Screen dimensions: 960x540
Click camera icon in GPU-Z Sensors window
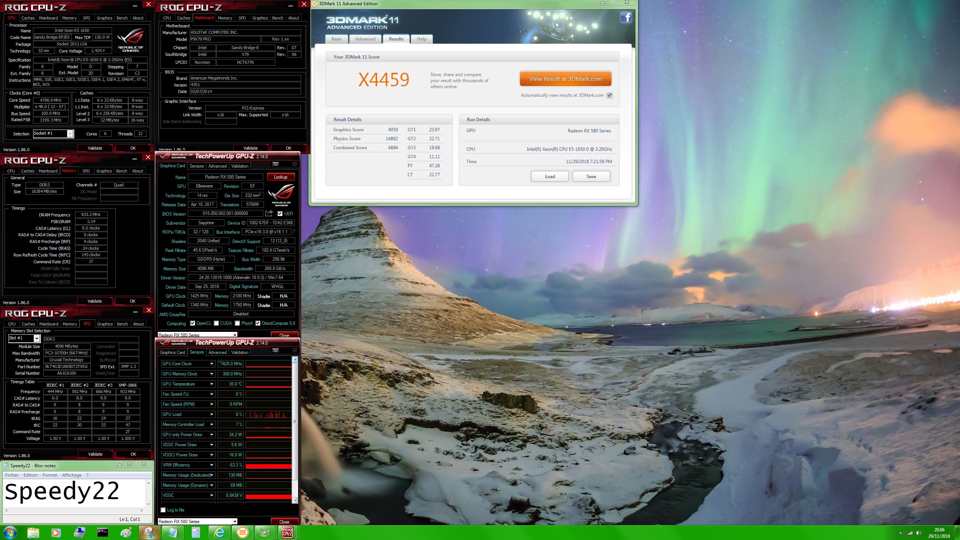pos(276,350)
